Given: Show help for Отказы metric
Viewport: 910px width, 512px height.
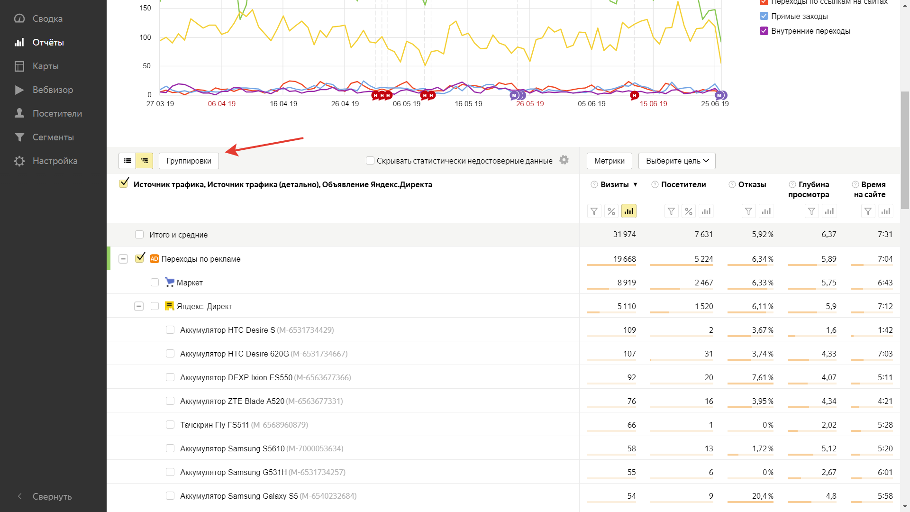Looking at the screenshot, I should pos(732,184).
